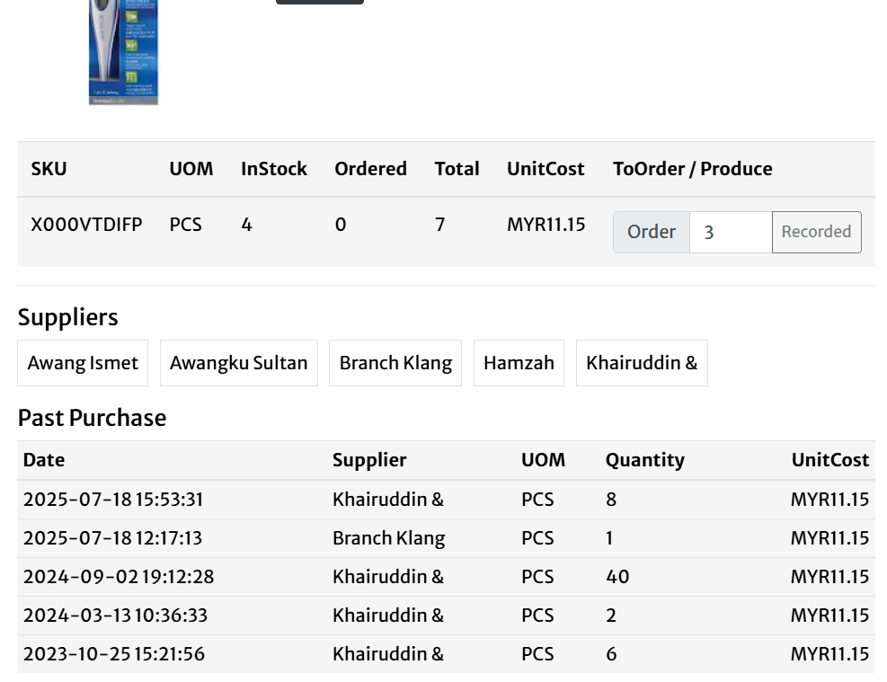The height and width of the screenshot is (682, 887).
Task: Select supplier Branch Klang
Action: point(395,363)
